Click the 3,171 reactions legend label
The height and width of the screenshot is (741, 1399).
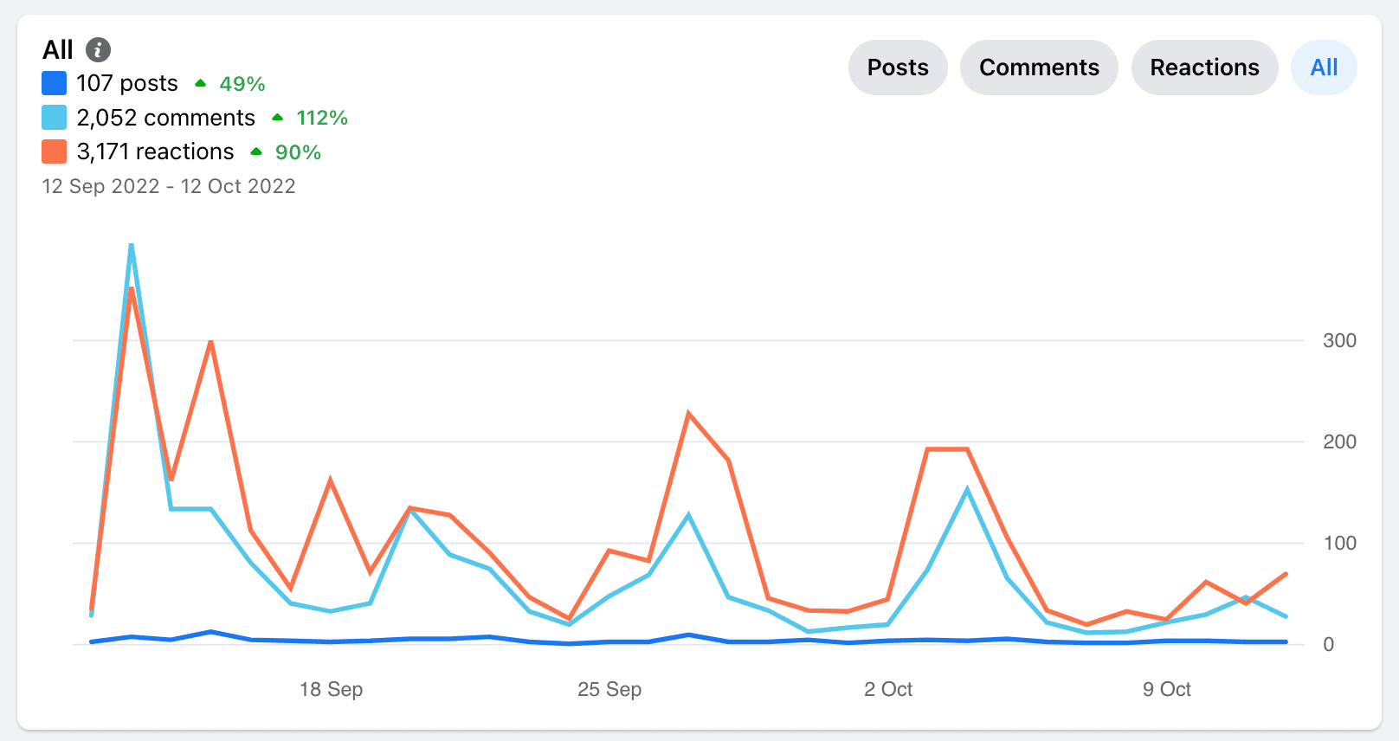click(156, 152)
